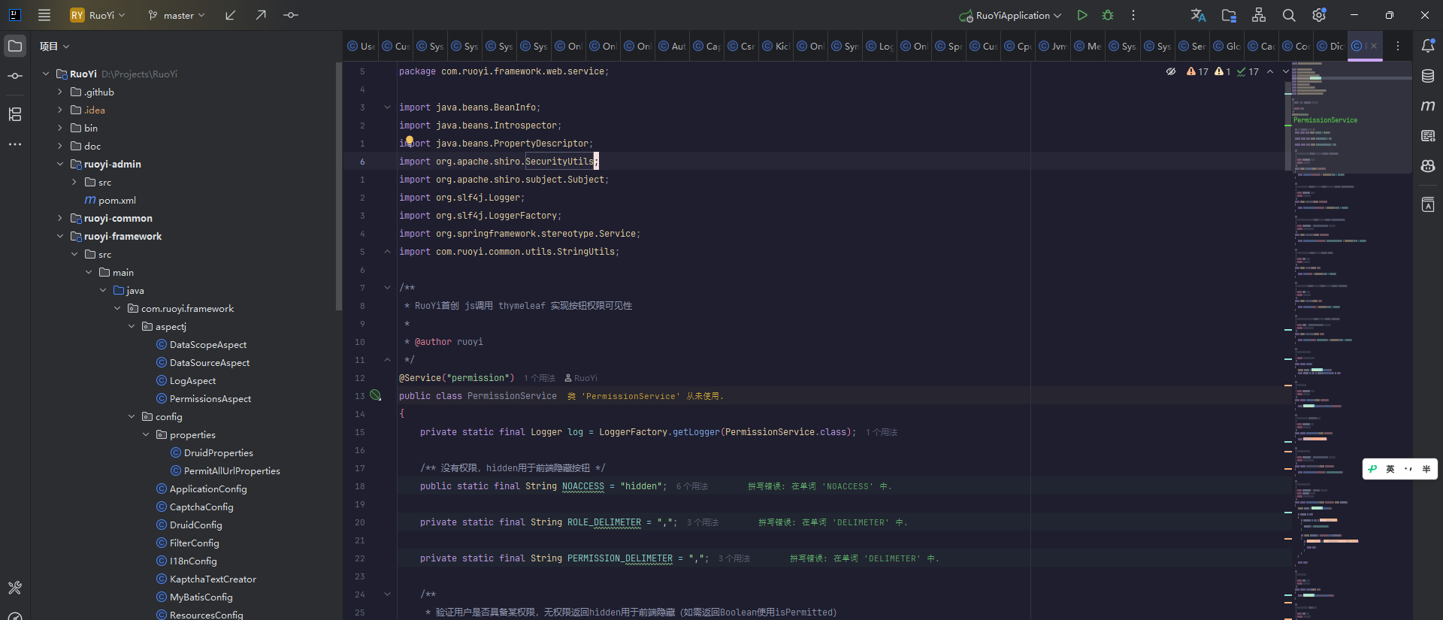Open the Project tool window icon
The height and width of the screenshot is (620, 1443).
15,46
